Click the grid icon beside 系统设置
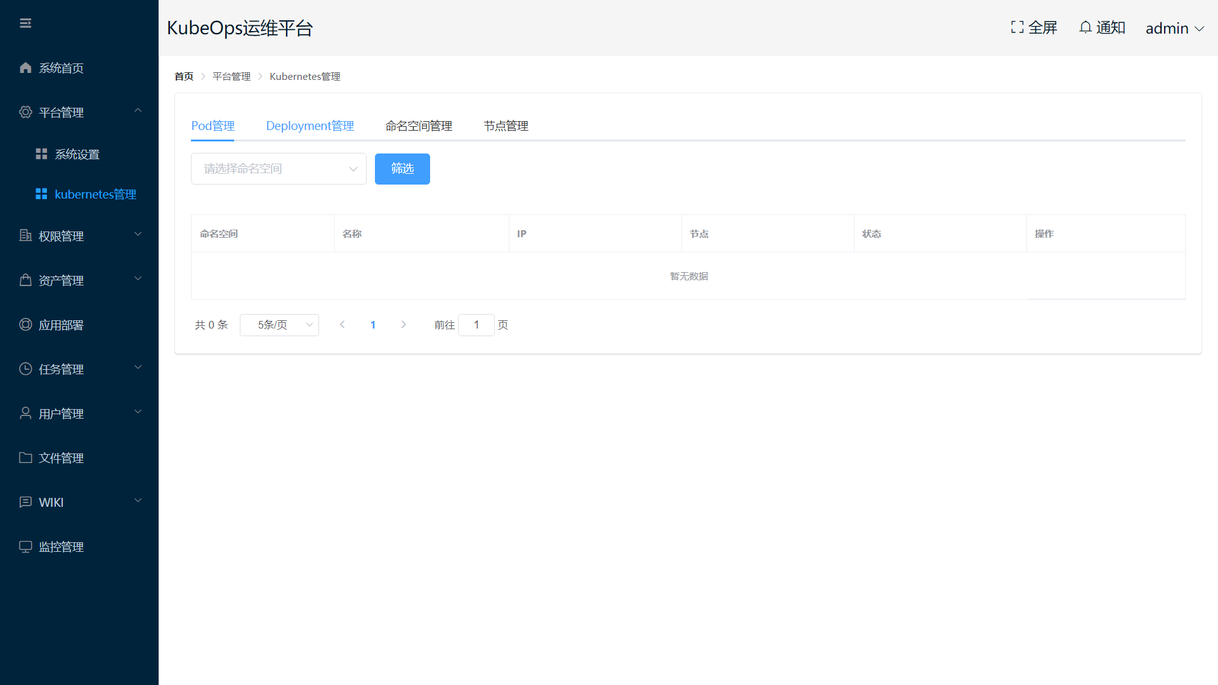 pos(41,154)
